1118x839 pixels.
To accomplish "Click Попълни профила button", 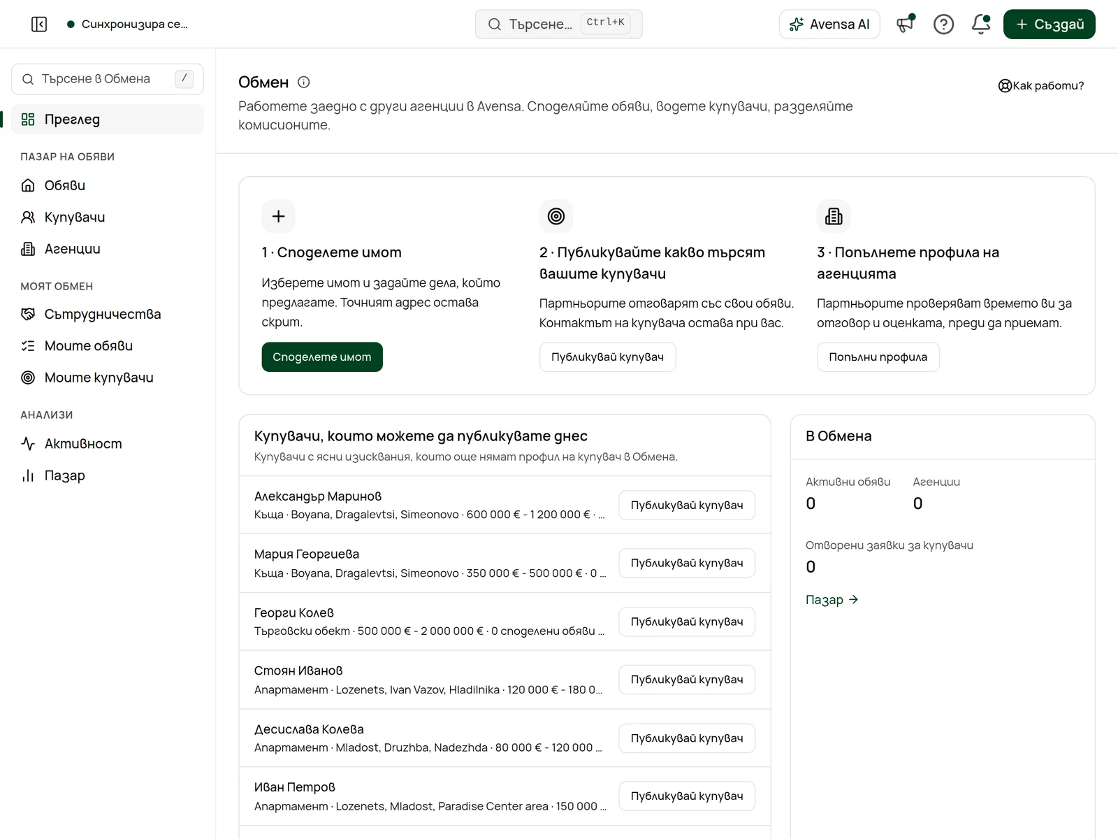I will [x=878, y=357].
